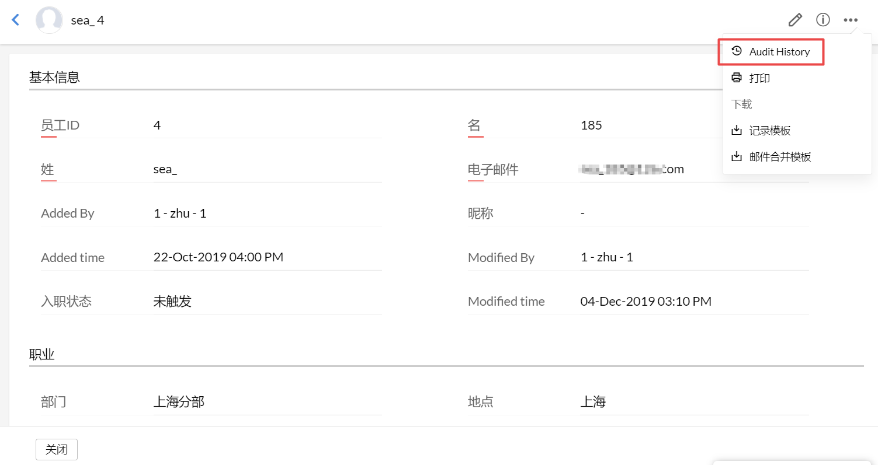
Task: Toggle the three-dot more options menu
Action: [x=851, y=20]
